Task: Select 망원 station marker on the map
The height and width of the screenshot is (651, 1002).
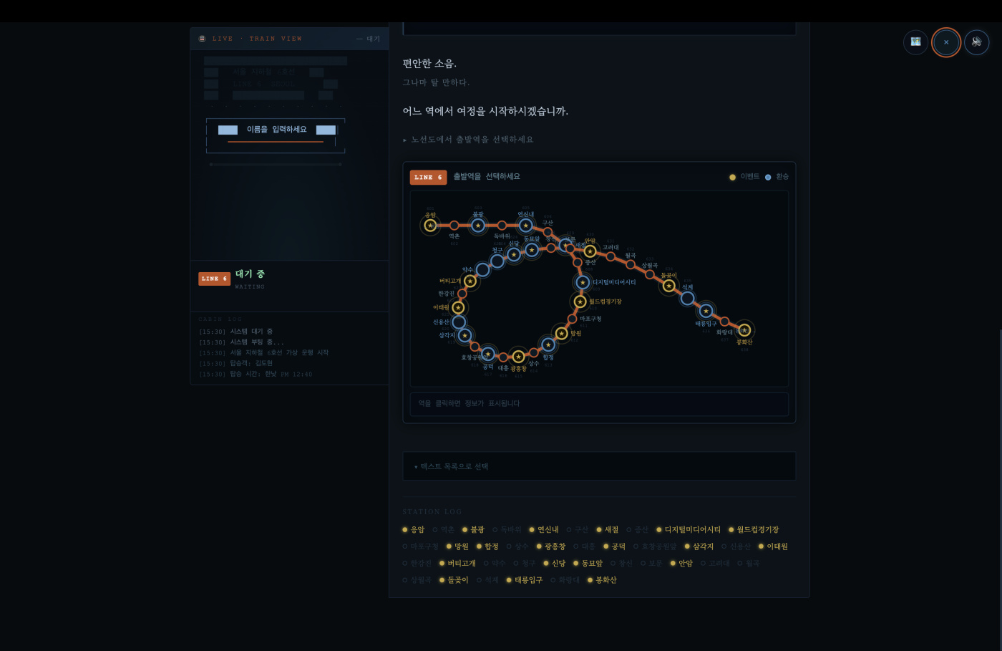Action: point(561,333)
